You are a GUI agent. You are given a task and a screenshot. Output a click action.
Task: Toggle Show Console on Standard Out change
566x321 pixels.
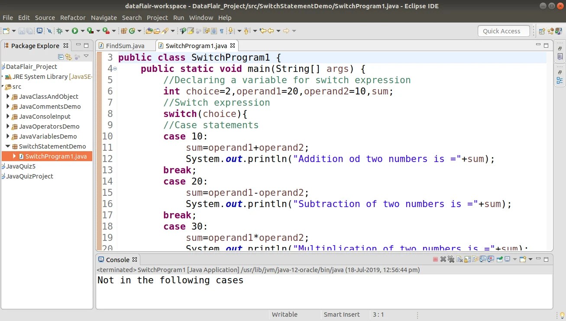click(483, 259)
